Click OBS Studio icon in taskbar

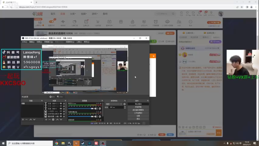coord(103,143)
